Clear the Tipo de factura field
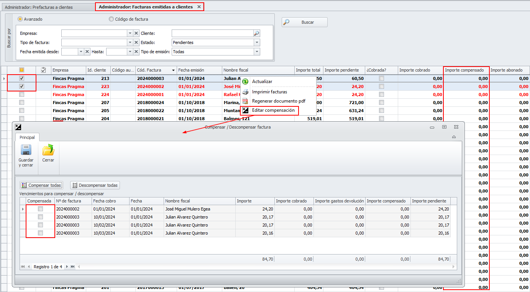The height and width of the screenshot is (292, 530). (136, 42)
